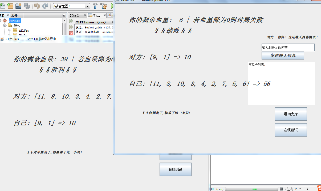Close the 输出 tab
Image resolution: width=321 pixels, height=191 pixels.
105,15
